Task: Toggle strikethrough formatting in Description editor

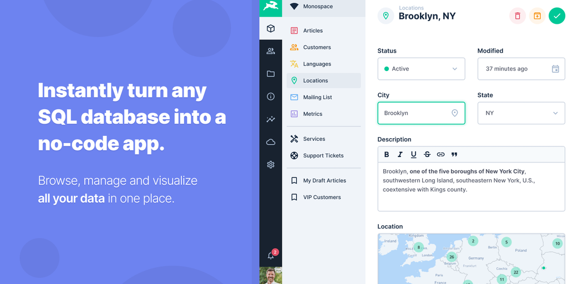Action: click(x=427, y=154)
